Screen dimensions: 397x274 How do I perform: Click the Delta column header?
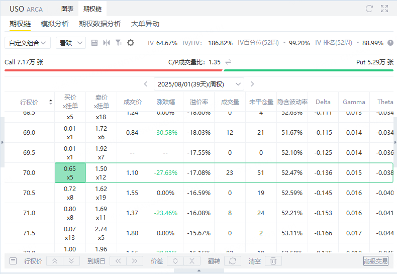point(323,102)
